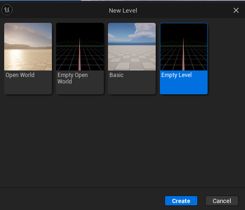Select the Empty Level template
The image size is (245, 210).
(x=184, y=58)
